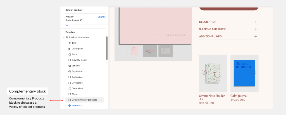Click the Share block icon
Viewport: 286px width, 115px height.
[x=70, y=94]
